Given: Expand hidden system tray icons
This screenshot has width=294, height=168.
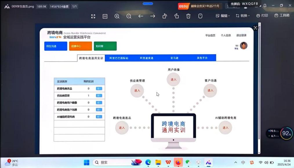Looking at the screenshot, I should coord(236,162).
